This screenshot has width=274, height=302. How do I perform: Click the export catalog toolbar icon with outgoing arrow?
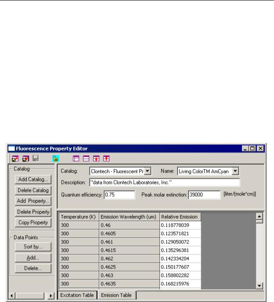tap(15, 158)
